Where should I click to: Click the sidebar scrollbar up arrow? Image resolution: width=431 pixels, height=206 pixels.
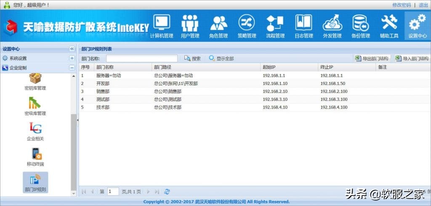coord(74,76)
